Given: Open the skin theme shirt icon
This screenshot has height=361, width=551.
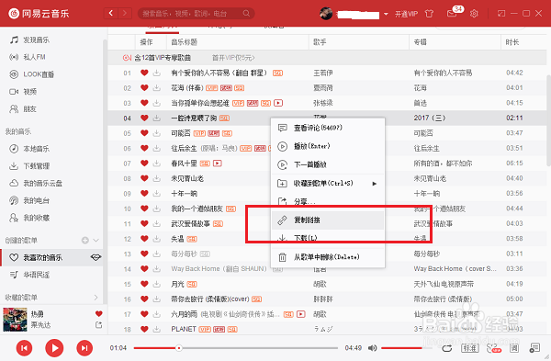Looking at the screenshot, I should coord(429,14).
